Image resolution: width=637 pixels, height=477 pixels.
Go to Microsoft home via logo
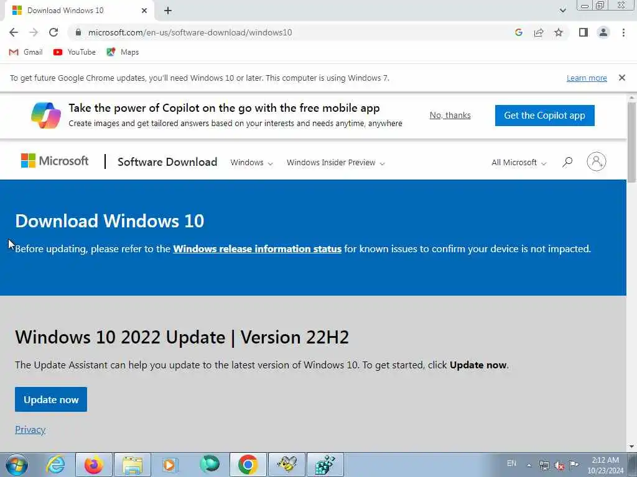pos(55,161)
